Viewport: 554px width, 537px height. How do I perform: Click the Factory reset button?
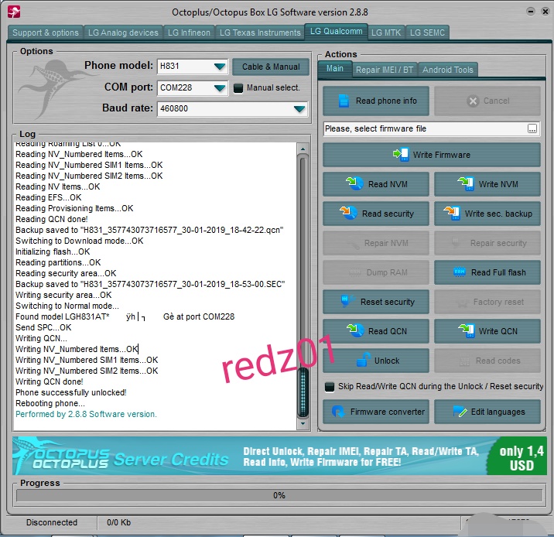point(487,302)
